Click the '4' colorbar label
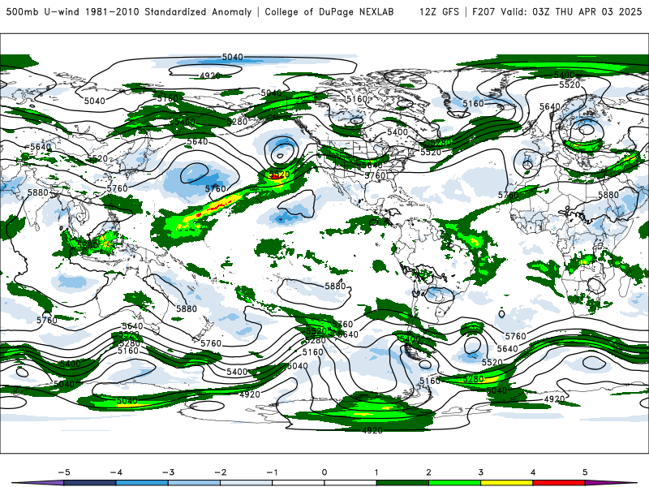Screen dimensions: 649x487 coord(533,472)
